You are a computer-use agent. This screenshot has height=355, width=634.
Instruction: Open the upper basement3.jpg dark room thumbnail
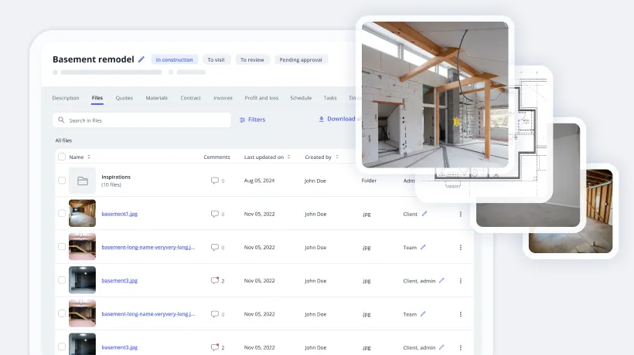pos(83,280)
